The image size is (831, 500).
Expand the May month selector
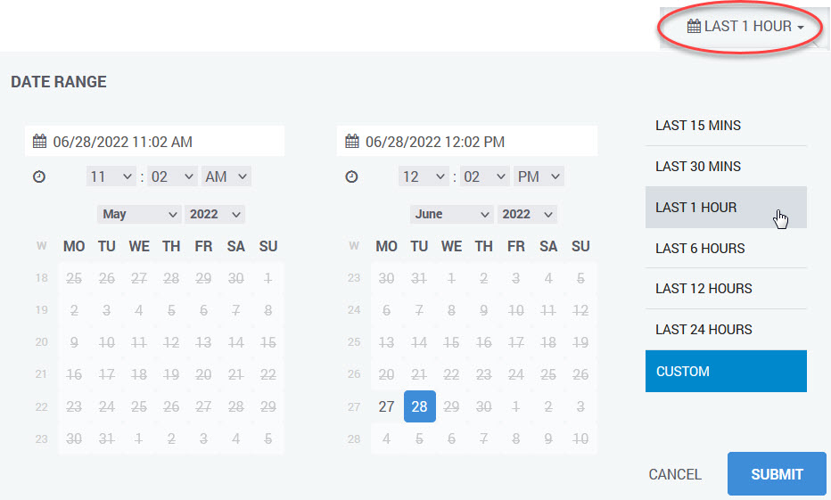coord(139,214)
